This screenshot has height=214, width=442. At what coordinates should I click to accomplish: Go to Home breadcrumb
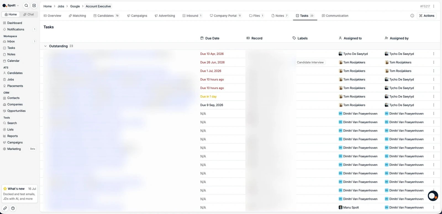pyautogui.click(x=48, y=6)
